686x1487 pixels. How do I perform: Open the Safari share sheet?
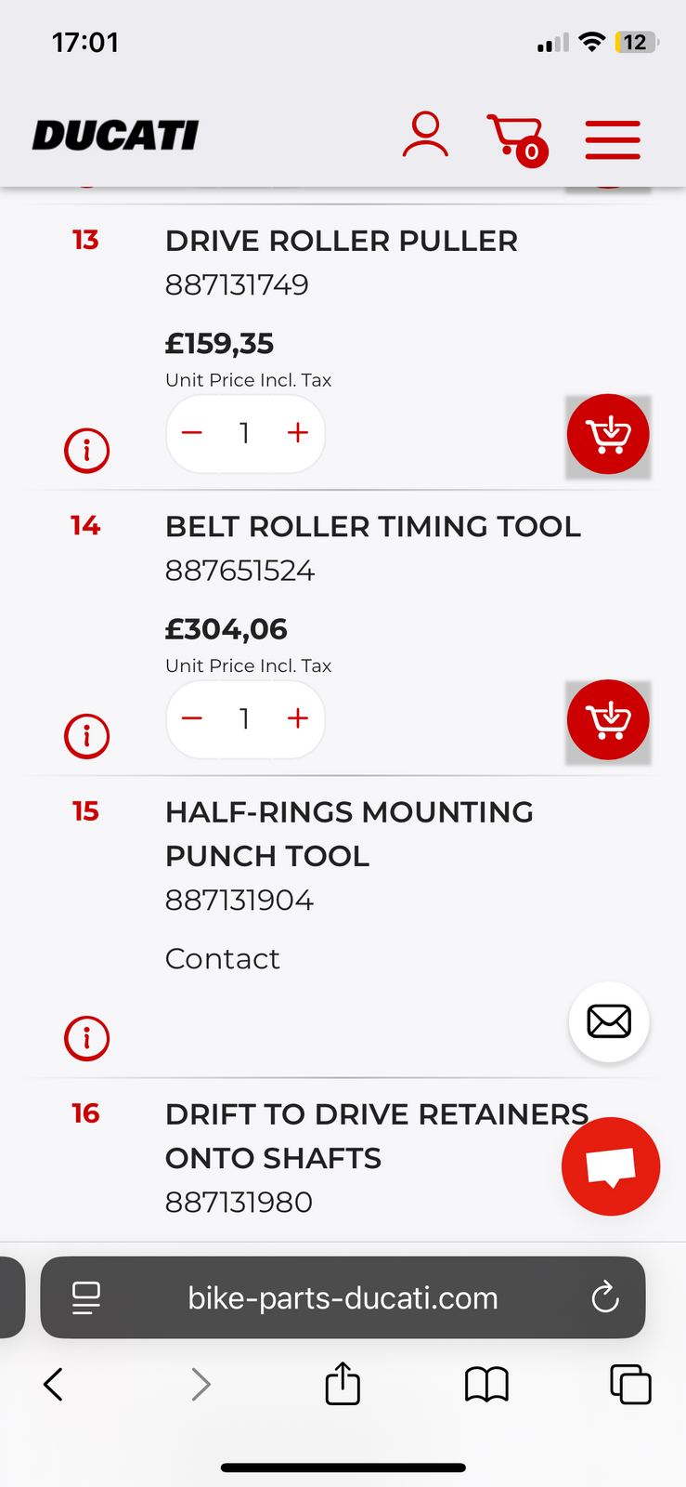click(343, 1384)
